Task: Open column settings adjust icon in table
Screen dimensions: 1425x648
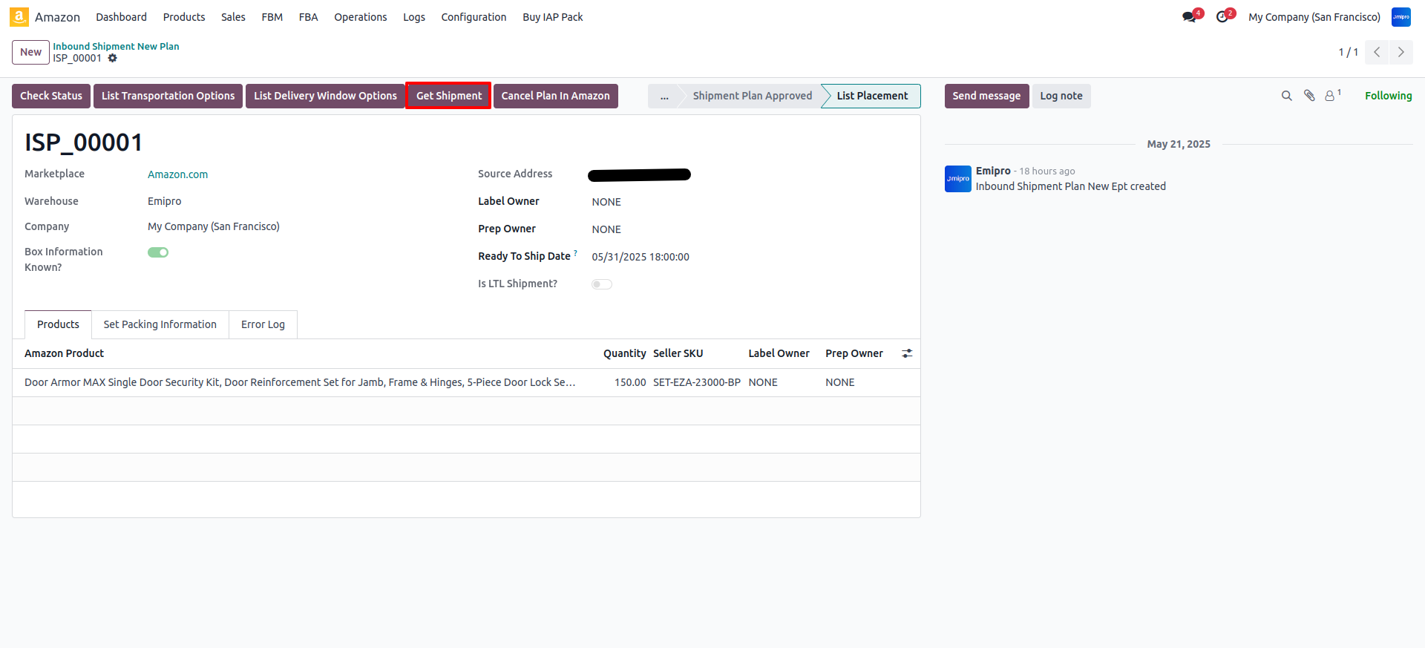Action: [x=907, y=354]
